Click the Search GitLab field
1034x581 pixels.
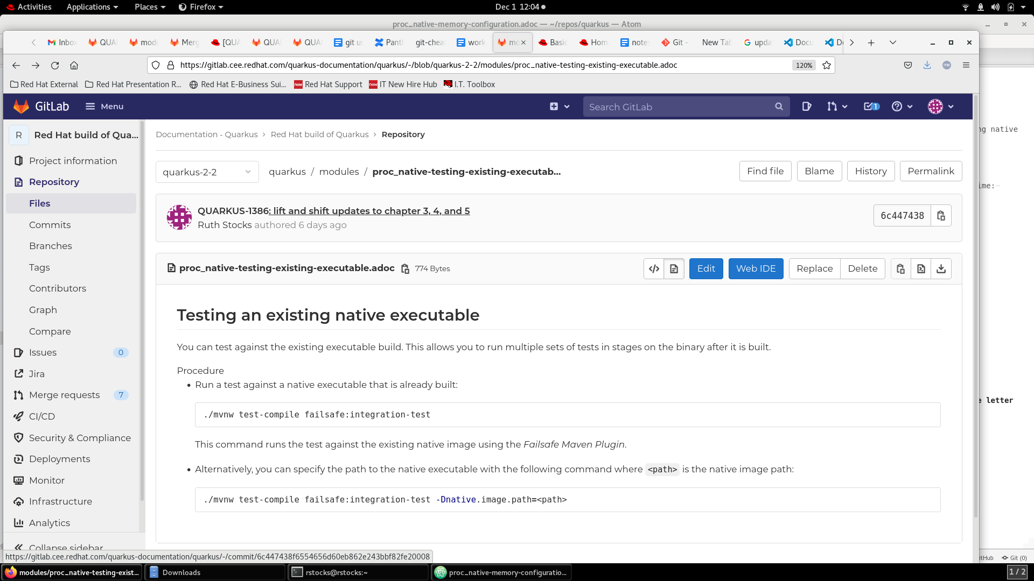[679, 107]
